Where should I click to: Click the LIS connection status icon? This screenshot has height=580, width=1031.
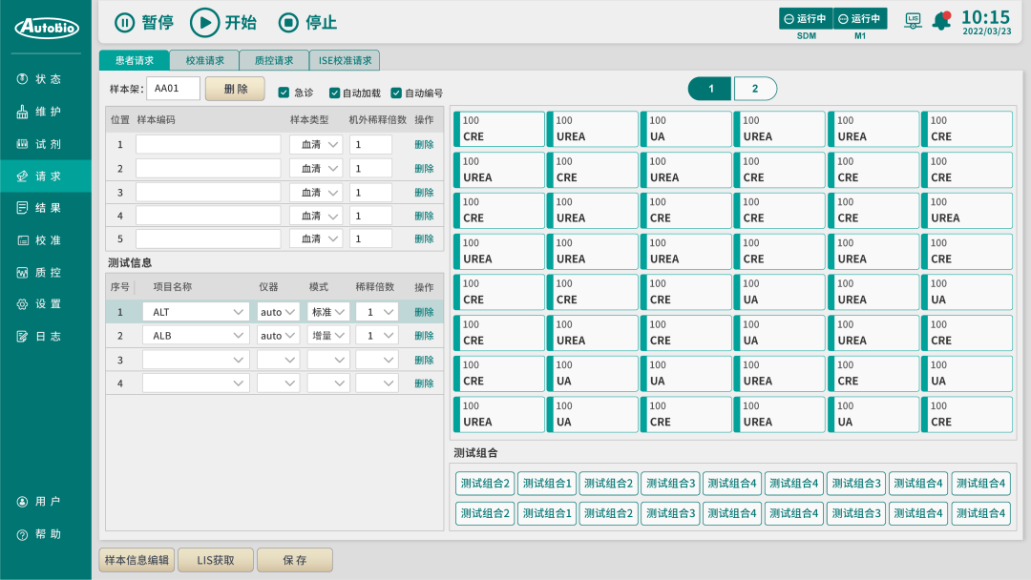(913, 21)
